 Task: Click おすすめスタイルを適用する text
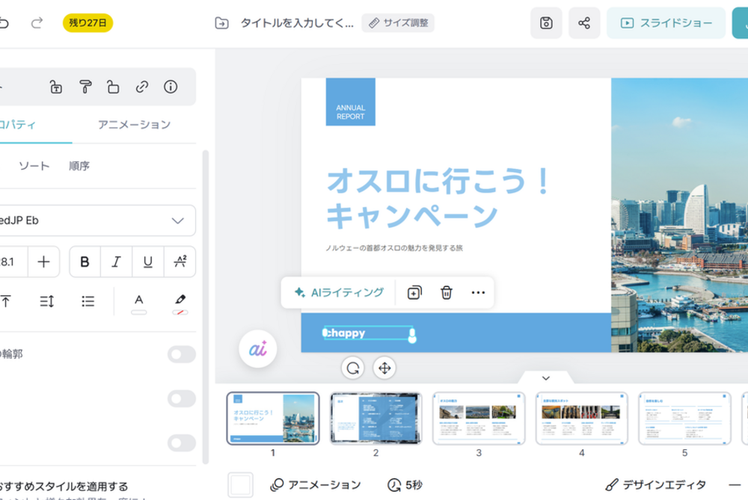point(64,487)
